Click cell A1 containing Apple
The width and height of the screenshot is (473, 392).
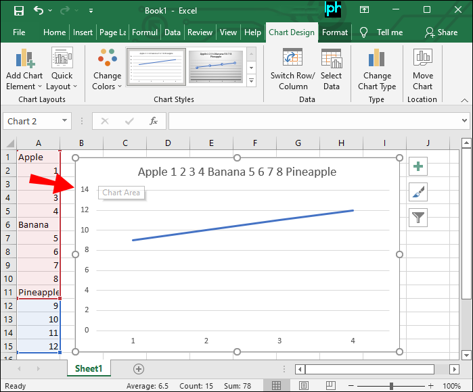tap(39, 157)
